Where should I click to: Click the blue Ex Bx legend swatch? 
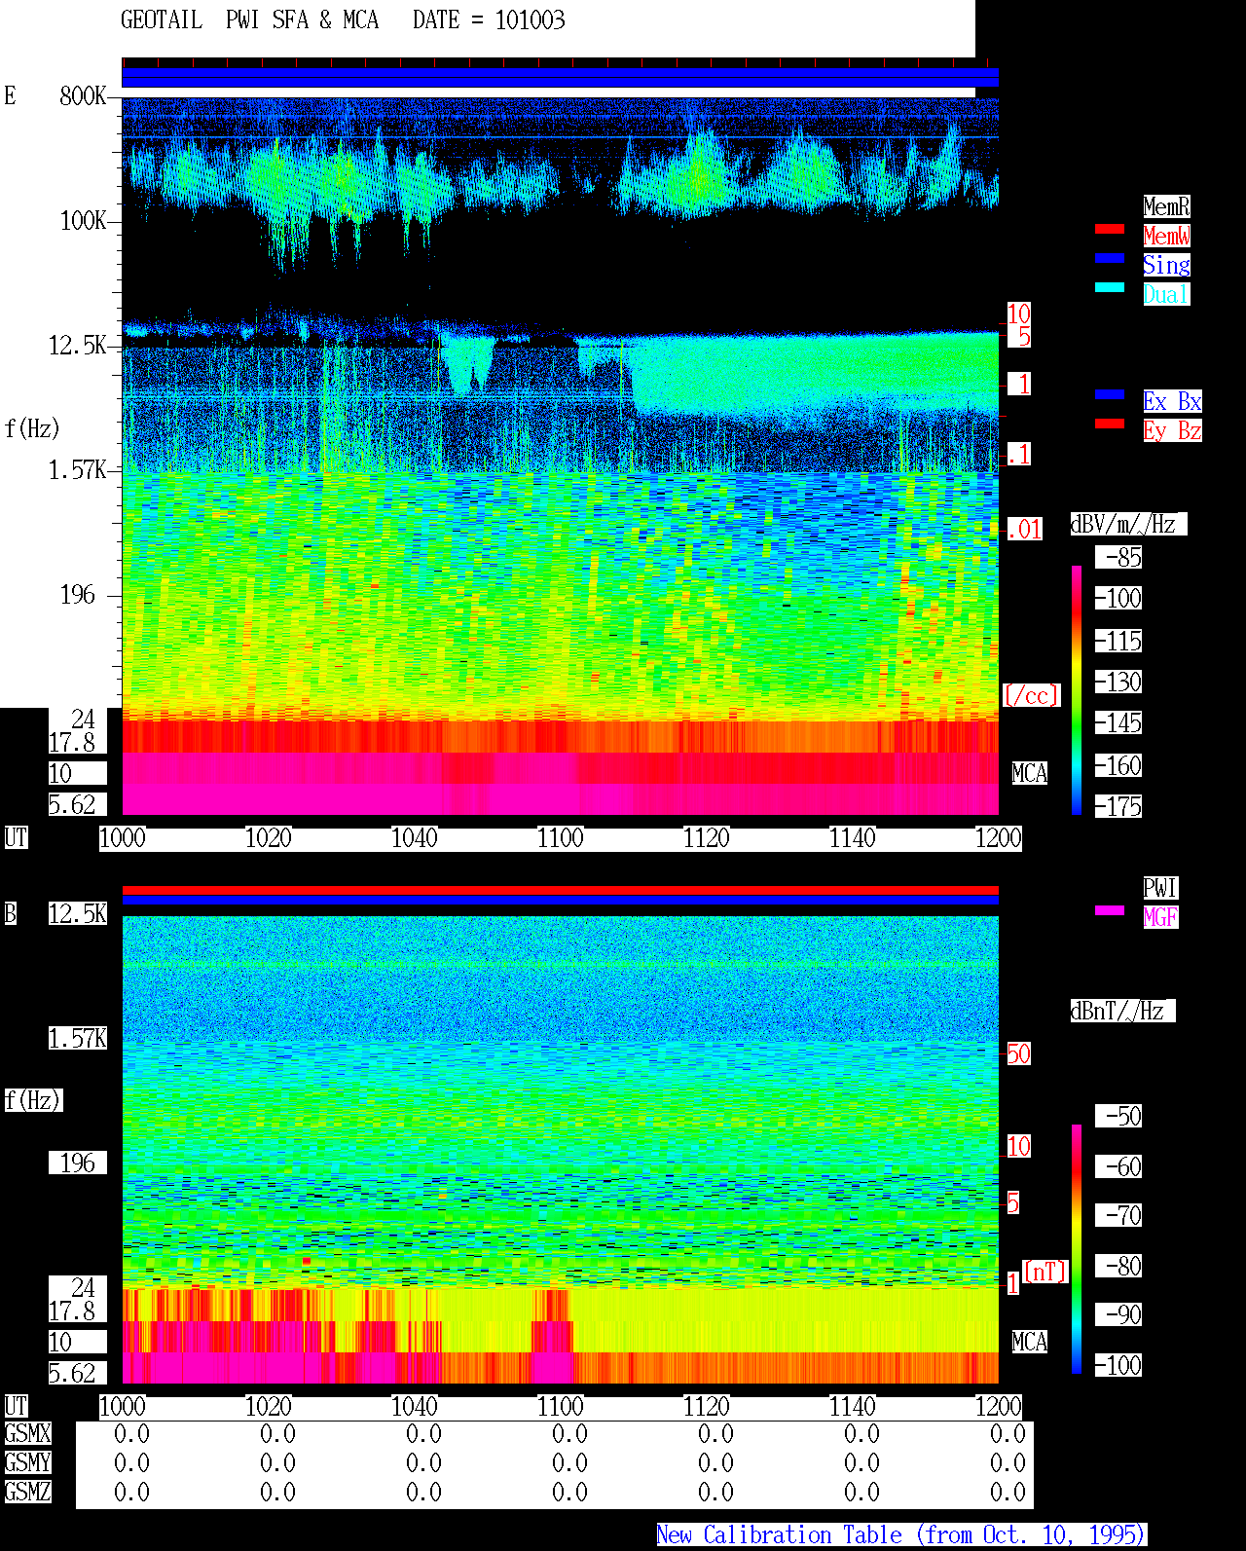click(1110, 394)
